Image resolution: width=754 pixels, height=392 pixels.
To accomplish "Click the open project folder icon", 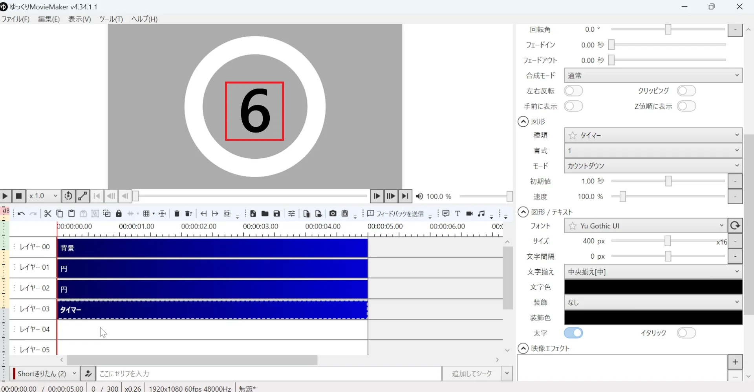I will 265,214.
